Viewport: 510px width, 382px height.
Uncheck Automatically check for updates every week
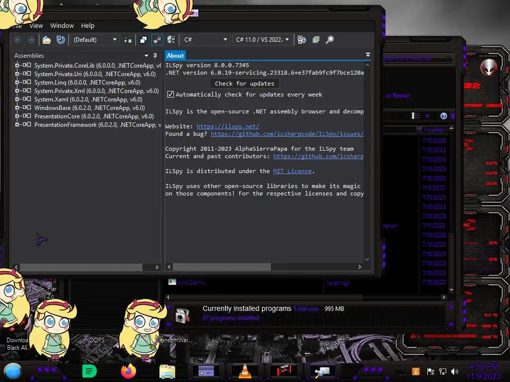(x=170, y=95)
